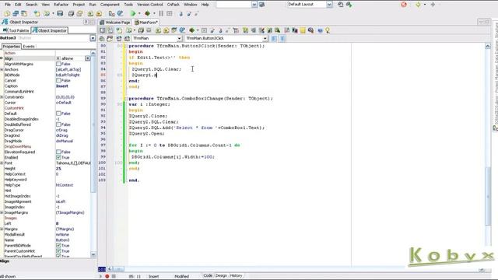Click the horizontal scroll left arrow below editor
Screen dimensions: 498x280
click(110, 269)
